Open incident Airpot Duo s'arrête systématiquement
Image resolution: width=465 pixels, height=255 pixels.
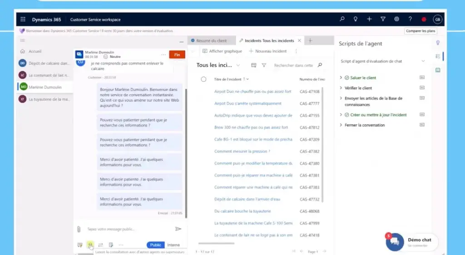(x=247, y=103)
